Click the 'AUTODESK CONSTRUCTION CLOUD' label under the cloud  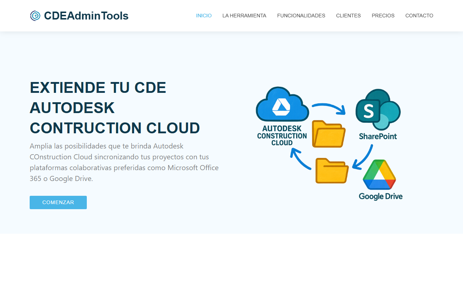[x=282, y=135]
